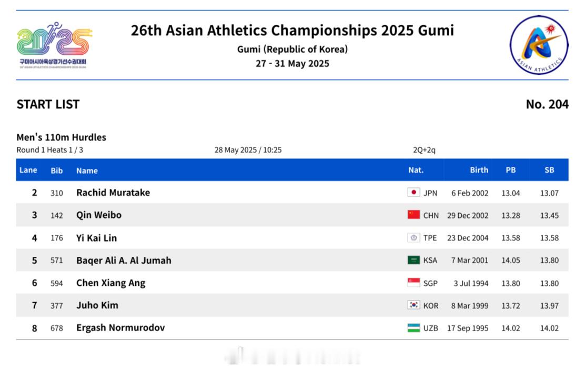Click the Japan flag icon
This screenshot has width=586, height=370.
[413, 193]
